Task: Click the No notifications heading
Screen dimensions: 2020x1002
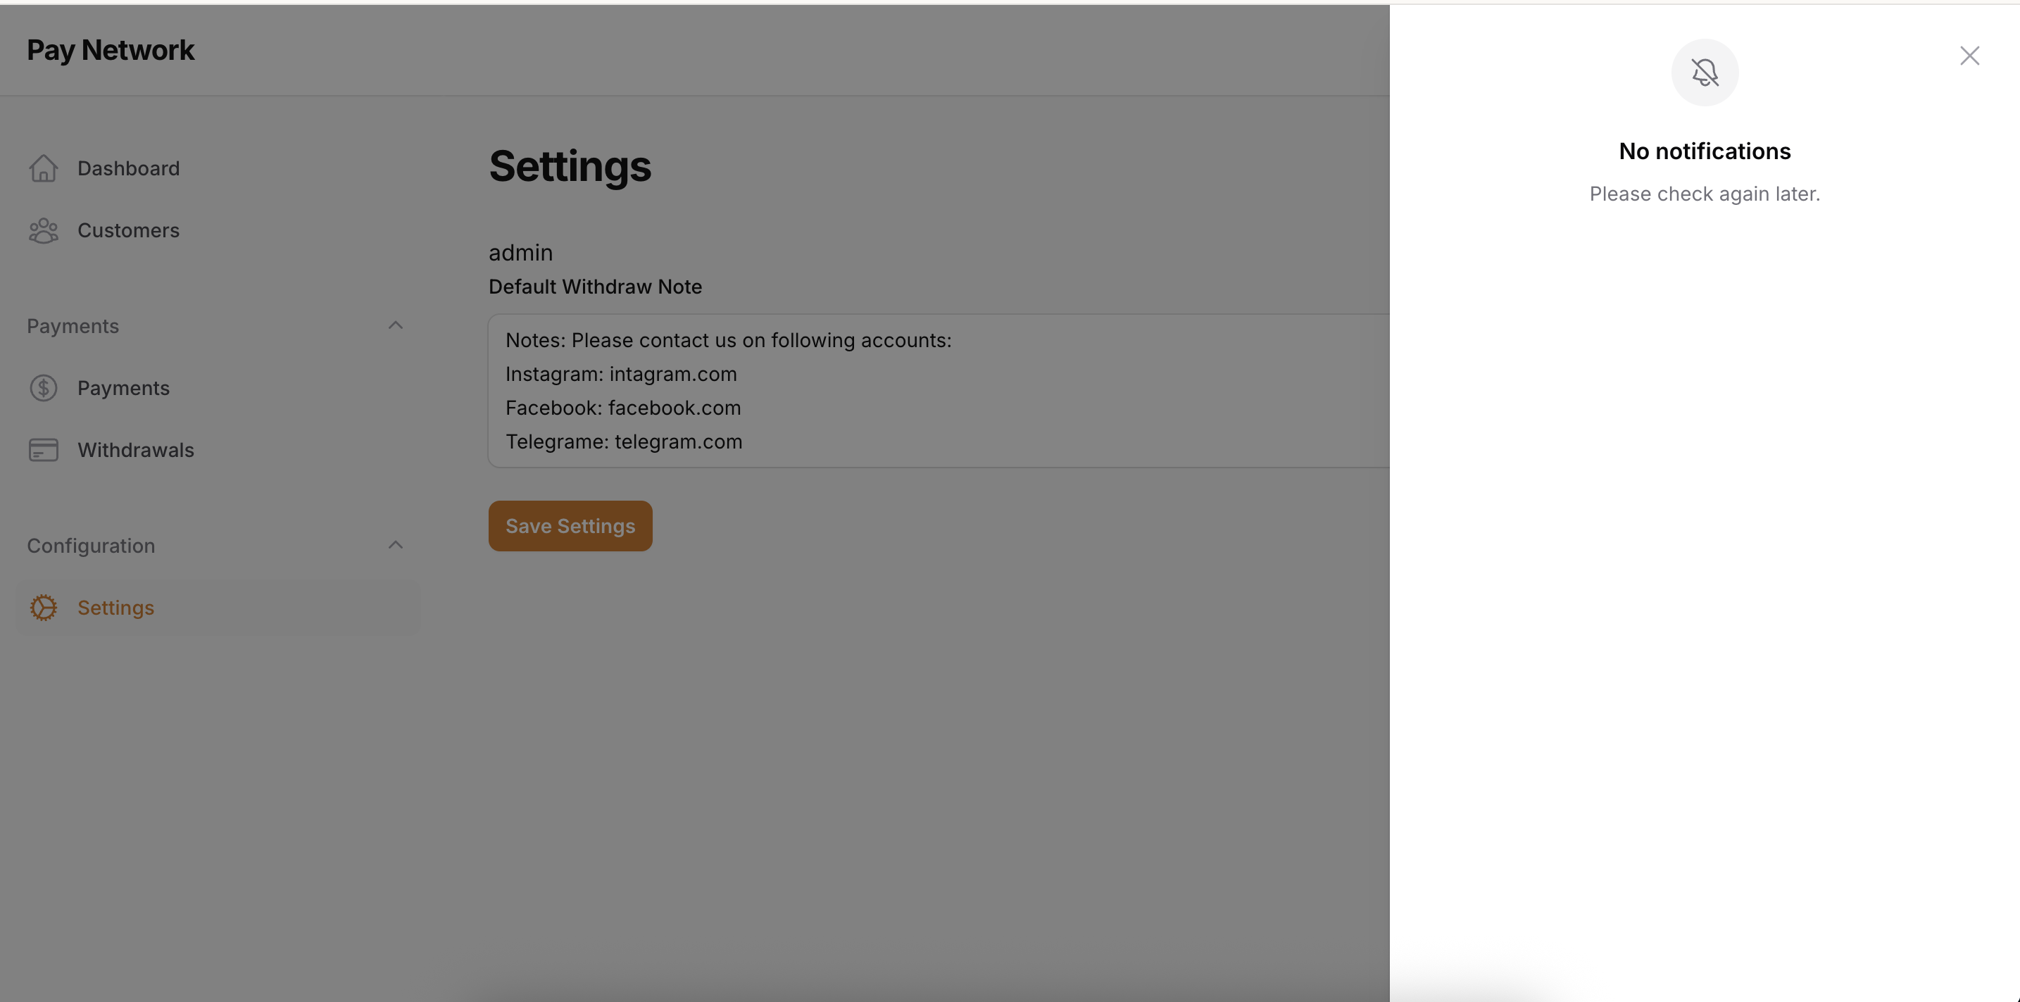Action: [x=1704, y=151]
